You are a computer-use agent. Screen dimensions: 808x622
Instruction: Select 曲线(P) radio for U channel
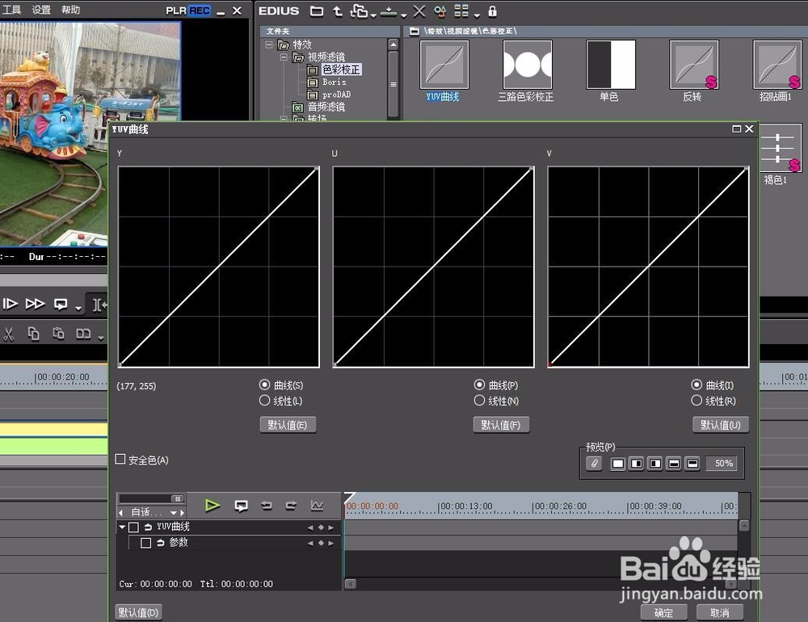(479, 385)
